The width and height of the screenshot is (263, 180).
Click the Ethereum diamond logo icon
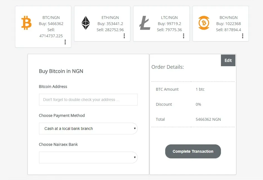click(86, 23)
